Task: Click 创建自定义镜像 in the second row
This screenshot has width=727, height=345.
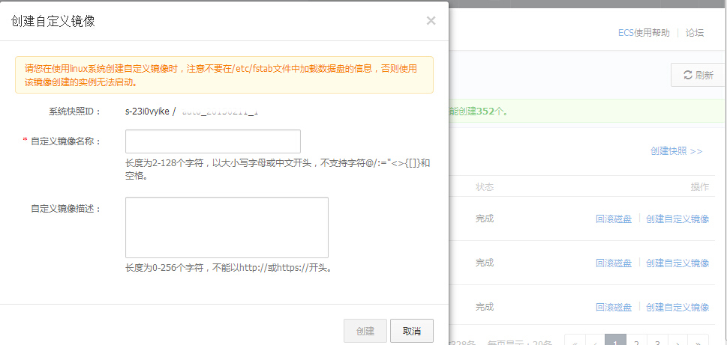Action: pyautogui.click(x=677, y=263)
